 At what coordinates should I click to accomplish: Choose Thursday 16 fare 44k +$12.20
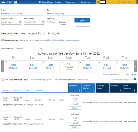pyautogui.click(x=124, y=66)
